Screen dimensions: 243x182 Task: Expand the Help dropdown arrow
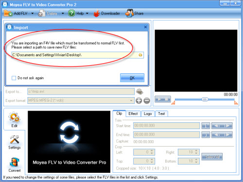[x=87, y=14]
